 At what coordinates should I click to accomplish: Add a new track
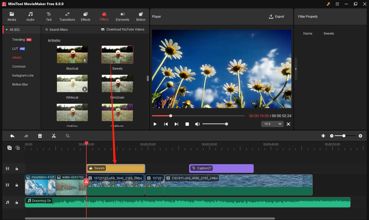coord(9,148)
